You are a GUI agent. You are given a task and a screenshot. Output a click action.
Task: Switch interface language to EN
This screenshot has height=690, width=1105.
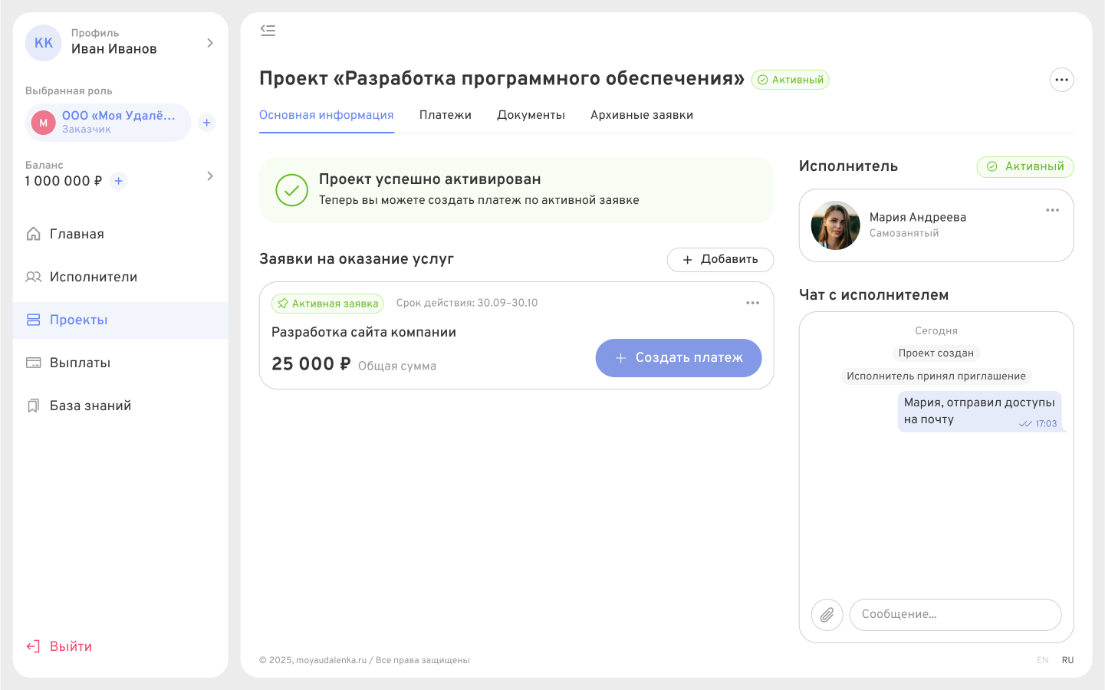click(1043, 660)
